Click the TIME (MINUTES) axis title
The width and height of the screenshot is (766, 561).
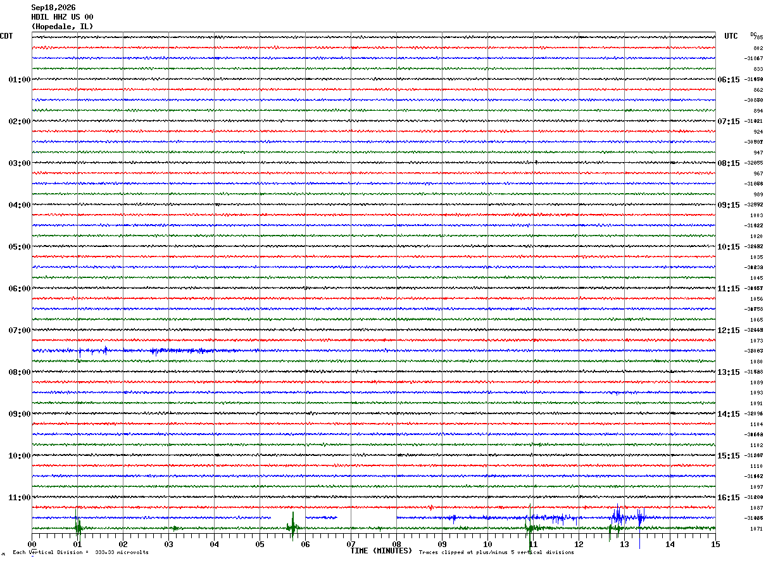tap(381, 551)
